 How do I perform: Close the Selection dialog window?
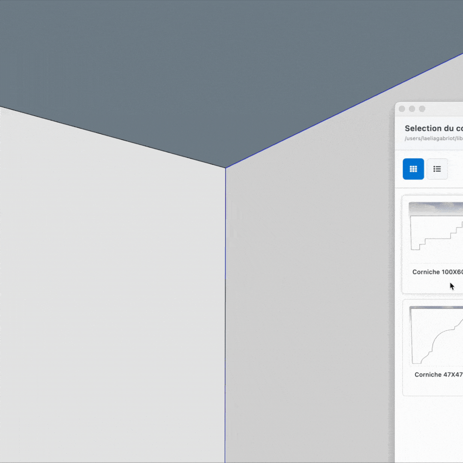pyautogui.click(x=402, y=109)
